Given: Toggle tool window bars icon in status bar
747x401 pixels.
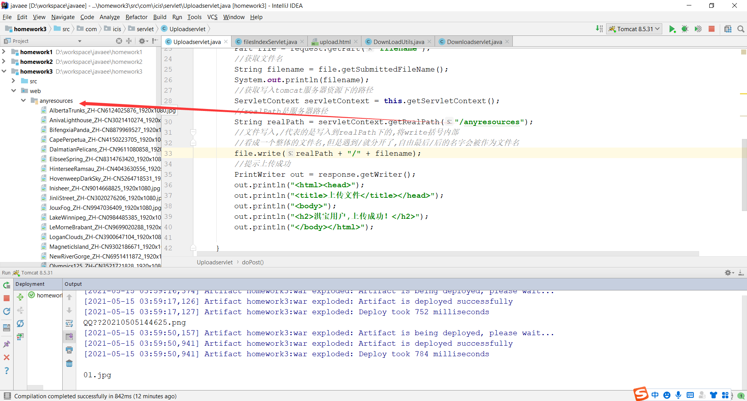Looking at the screenshot, I should coord(7,396).
